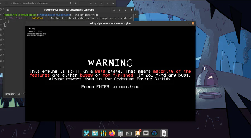The height and width of the screenshot is (138, 251).
Task: Open the Files folder dock icon
Action: click(x=120, y=133)
